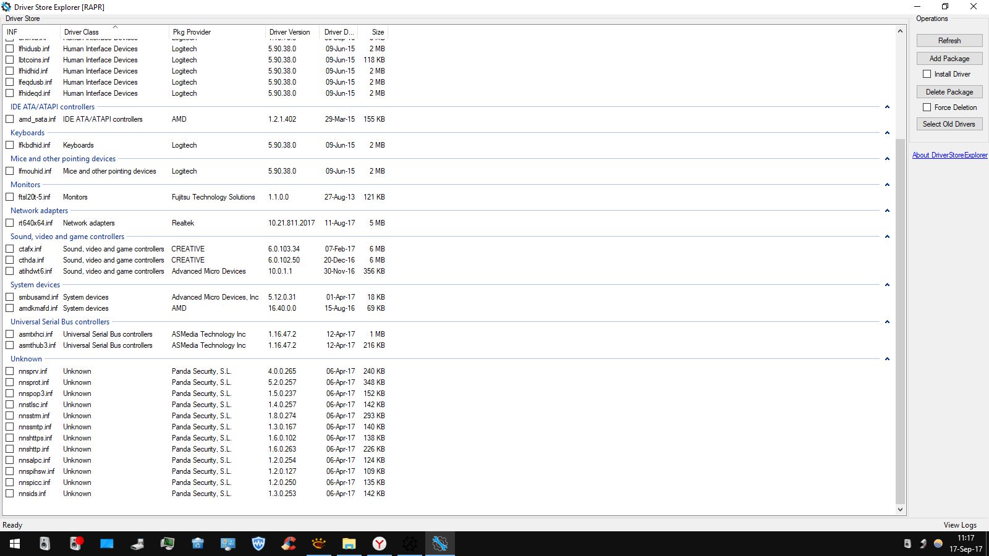Tick the asmtxhci.inf checkbox
The image size is (989, 556).
tap(9, 334)
